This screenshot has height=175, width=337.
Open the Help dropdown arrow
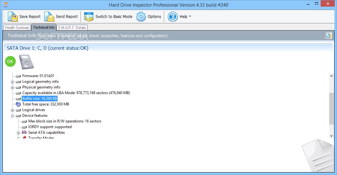tap(190, 16)
